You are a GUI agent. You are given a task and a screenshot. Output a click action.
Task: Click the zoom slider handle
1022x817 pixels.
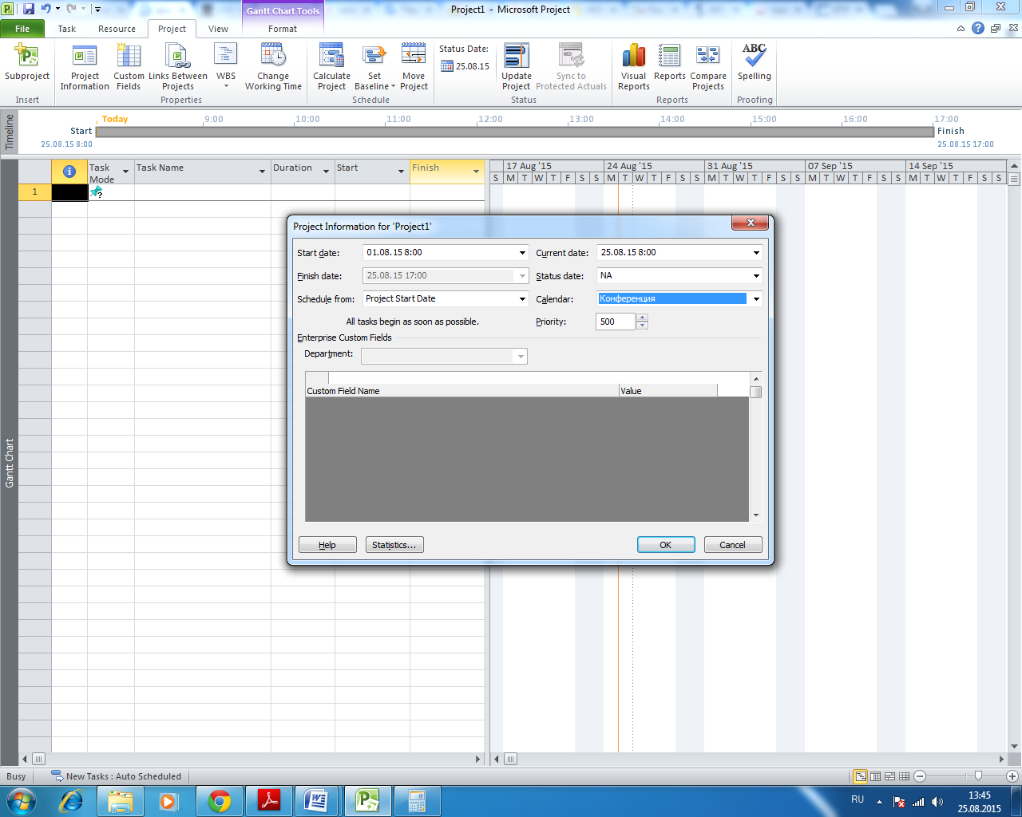(x=979, y=776)
